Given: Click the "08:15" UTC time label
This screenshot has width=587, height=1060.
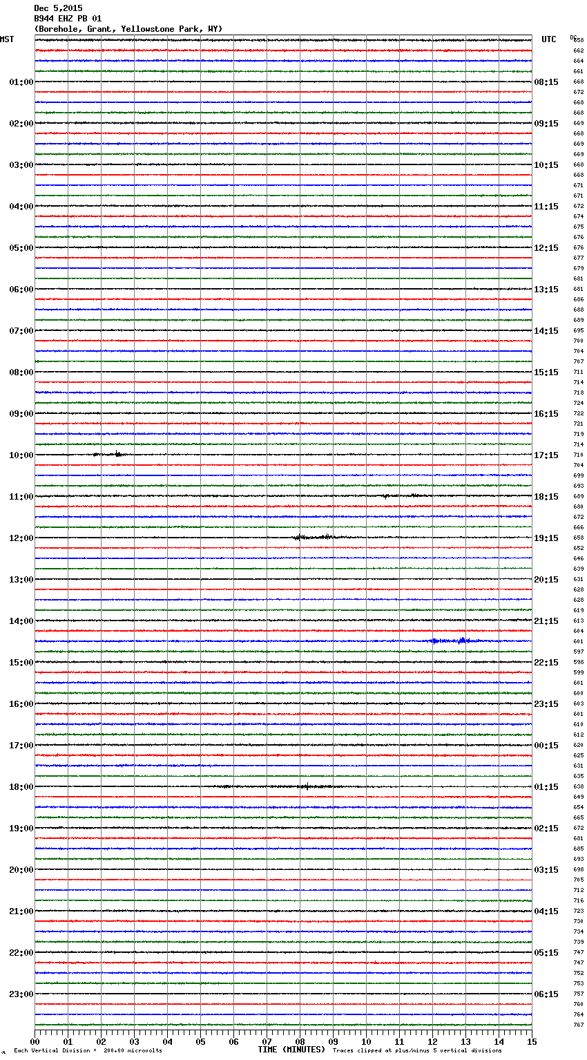Looking at the screenshot, I should pos(546,82).
